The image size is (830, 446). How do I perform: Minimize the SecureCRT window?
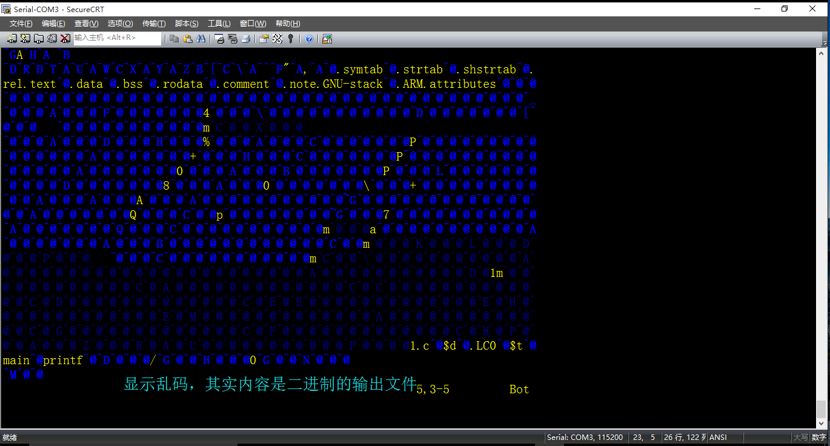point(757,9)
